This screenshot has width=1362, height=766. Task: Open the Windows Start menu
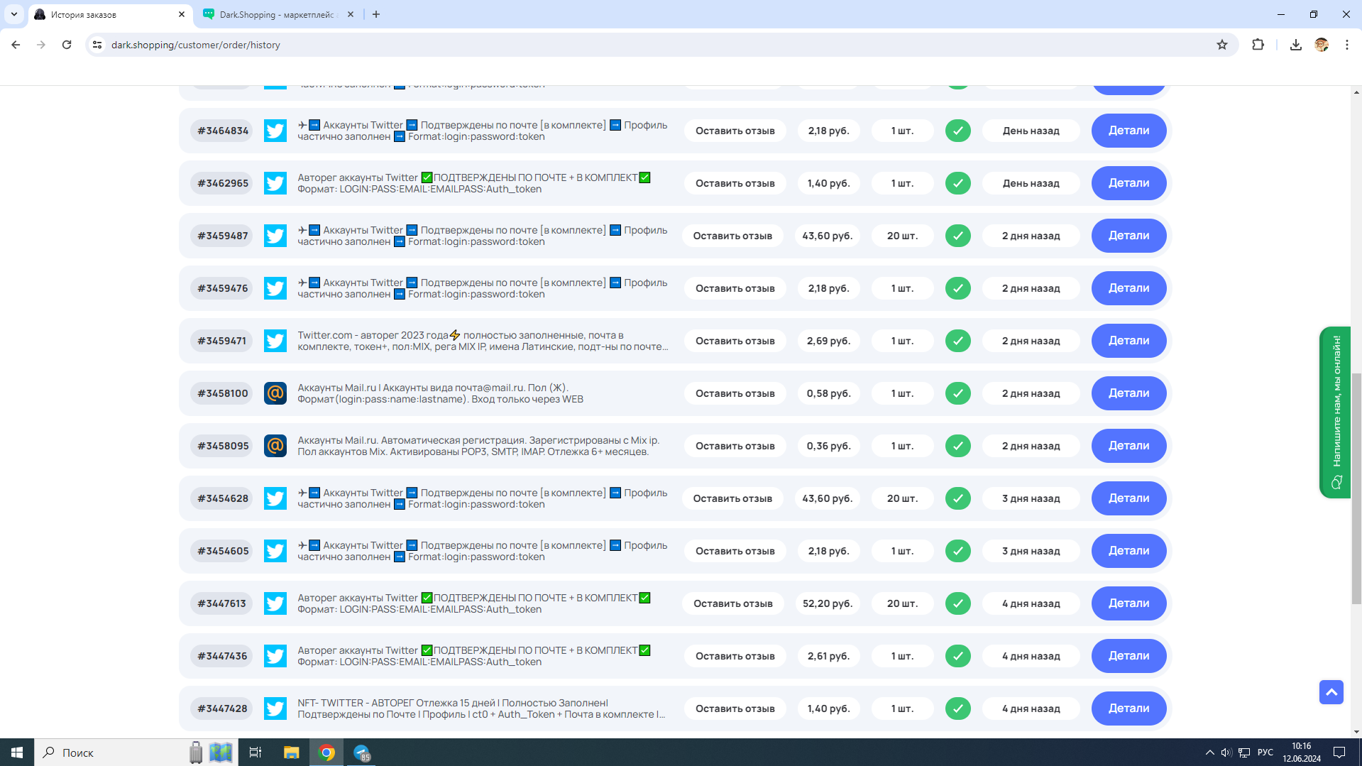point(17,753)
